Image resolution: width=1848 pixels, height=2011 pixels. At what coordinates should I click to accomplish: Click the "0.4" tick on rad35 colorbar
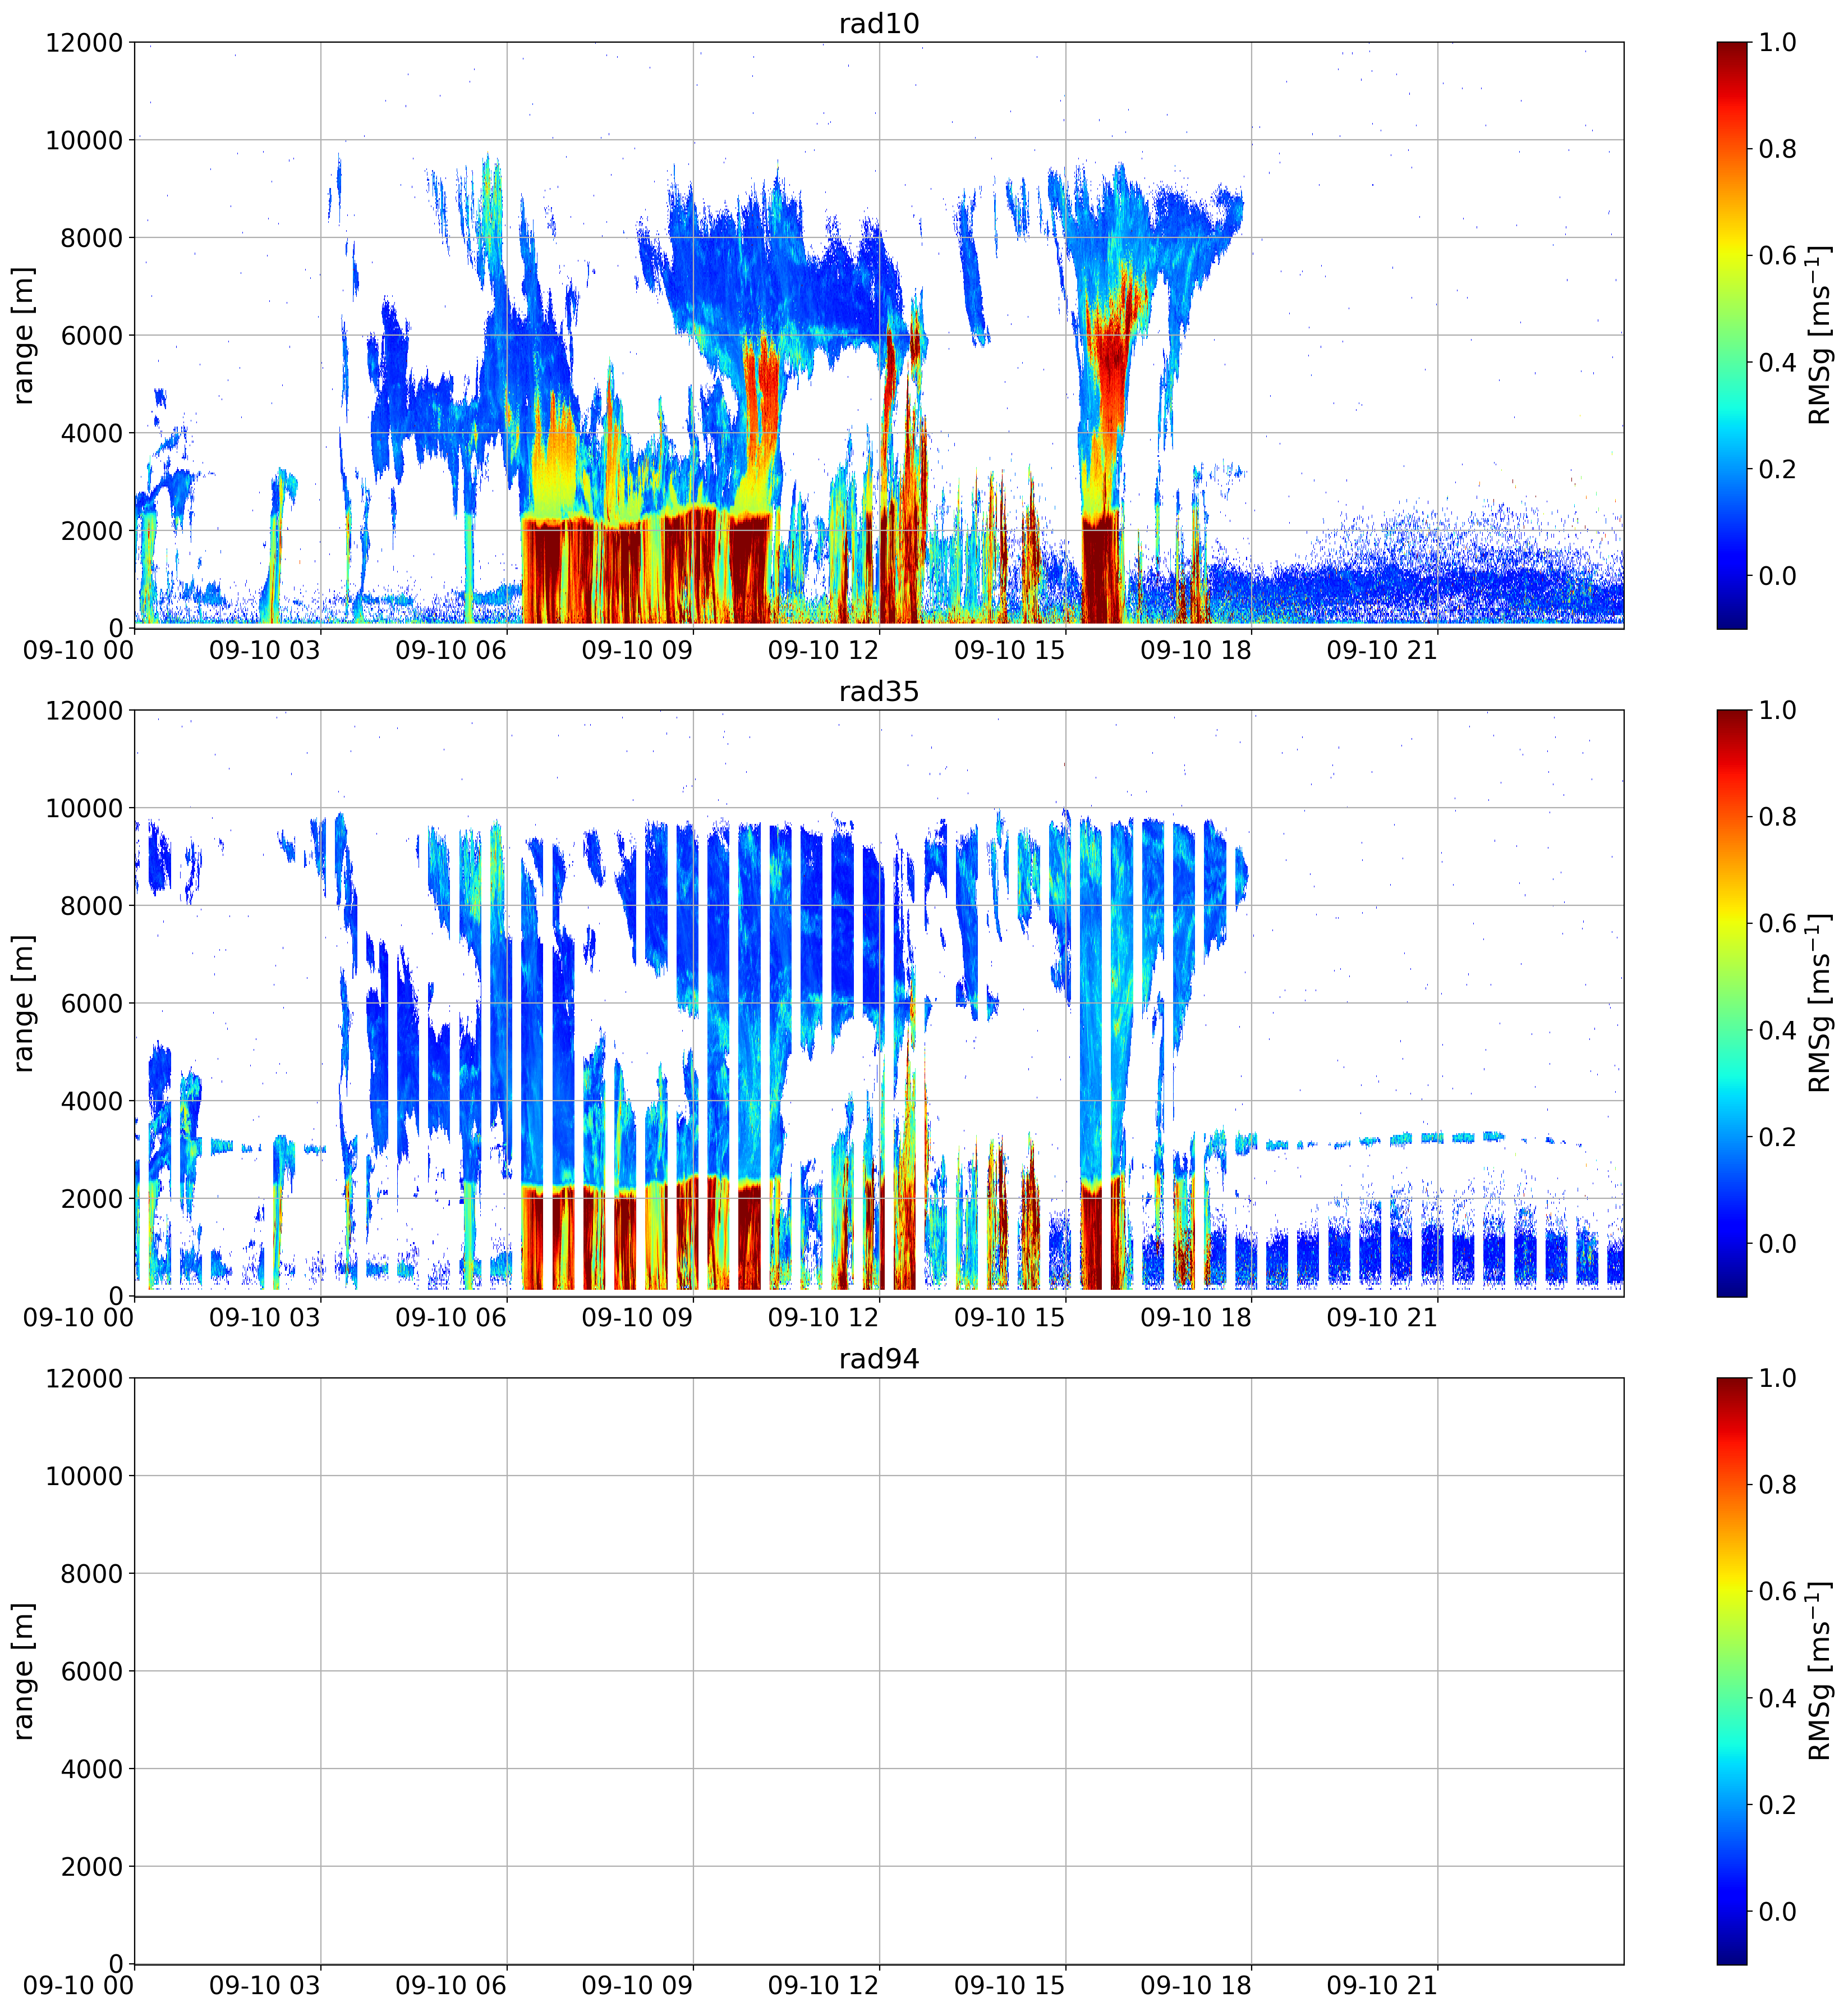pos(1778,1030)
